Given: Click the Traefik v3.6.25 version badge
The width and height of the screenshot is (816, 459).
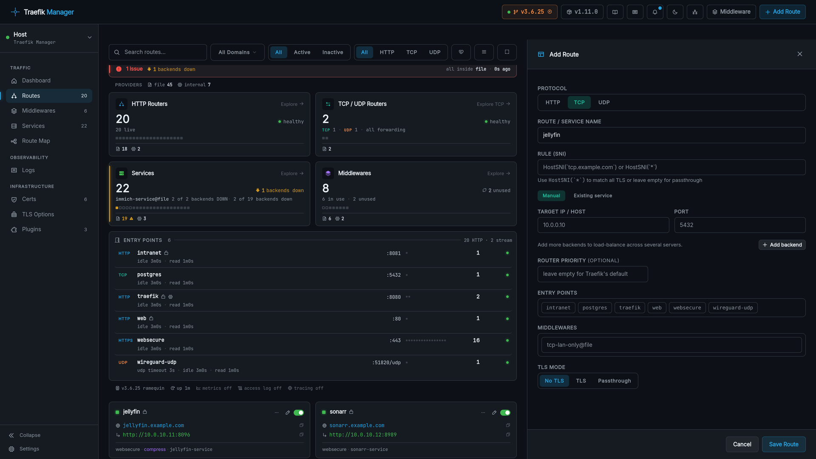Looking at the screenshot, I should click(x=530, y=12).
